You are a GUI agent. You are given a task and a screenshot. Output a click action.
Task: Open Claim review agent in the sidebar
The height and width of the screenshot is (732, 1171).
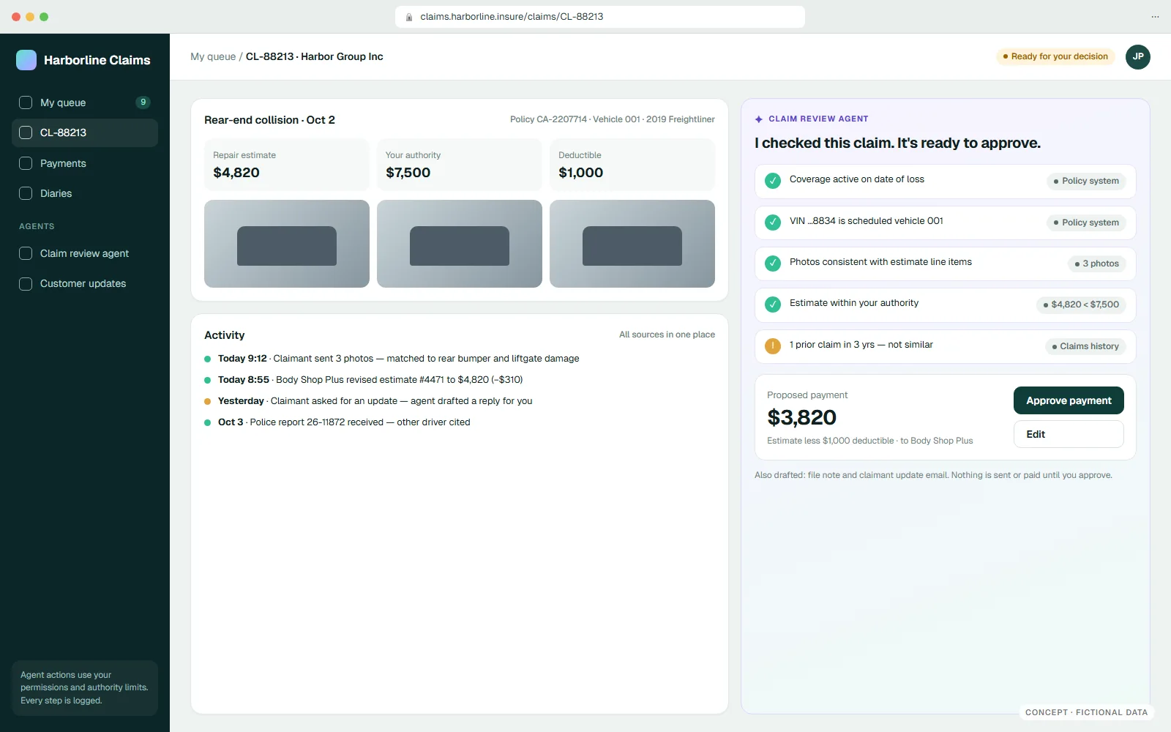85,253
